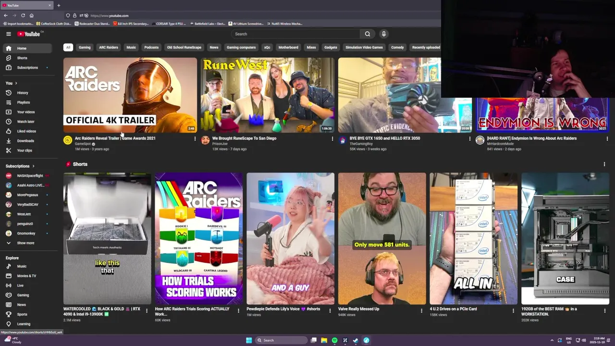The width and height of the screenshot is (615, 346).
Task: Open options for Endymion Is Wrong video
Action: click(607, 139)
